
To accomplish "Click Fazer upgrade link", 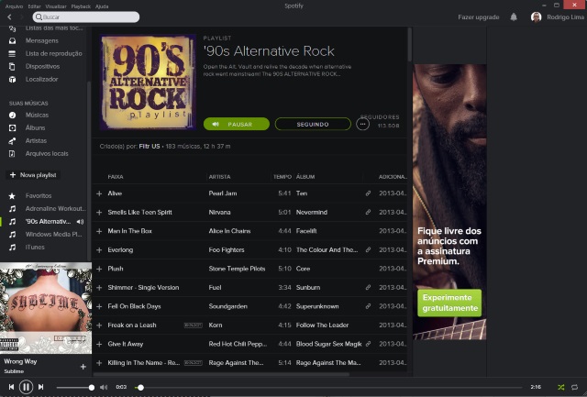I will tap(479, 17).
